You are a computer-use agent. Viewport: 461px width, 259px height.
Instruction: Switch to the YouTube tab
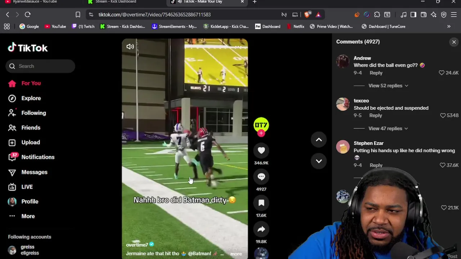(x=35, y=2)
